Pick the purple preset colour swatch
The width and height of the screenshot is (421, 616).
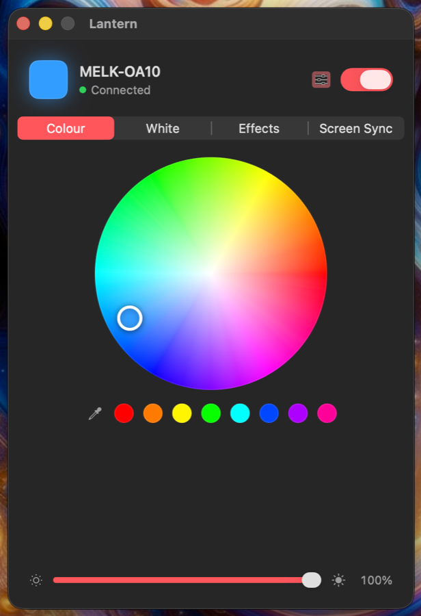298,413
